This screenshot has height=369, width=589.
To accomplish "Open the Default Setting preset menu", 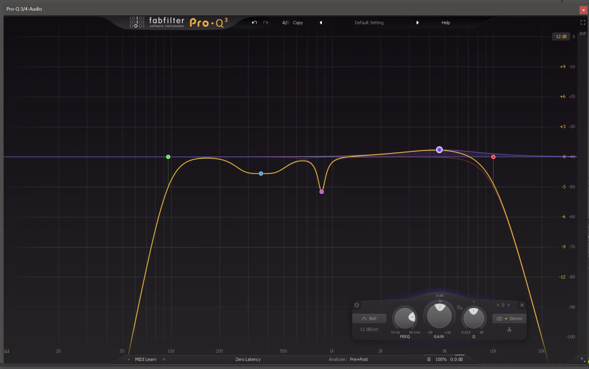I will tap(369, 23).
